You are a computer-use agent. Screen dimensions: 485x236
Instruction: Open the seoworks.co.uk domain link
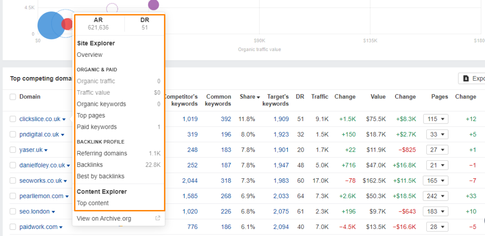41,181
